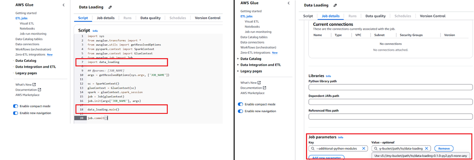Open Workflows (orchestration) in right sidebar
Image resolution: width=474 pixels, height=160 pixels.
(258, 47)
